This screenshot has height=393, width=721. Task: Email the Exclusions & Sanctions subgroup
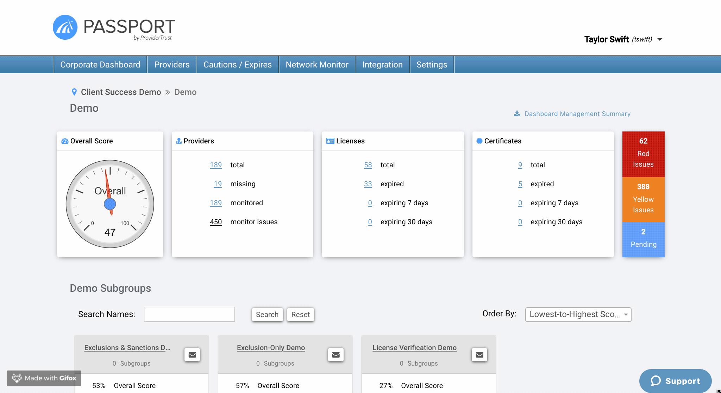point(192,355)
